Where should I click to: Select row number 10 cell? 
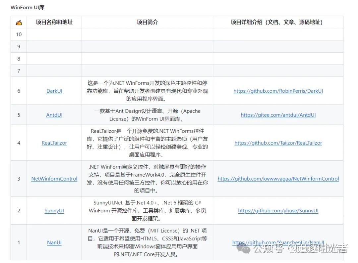tap(19, 34)
